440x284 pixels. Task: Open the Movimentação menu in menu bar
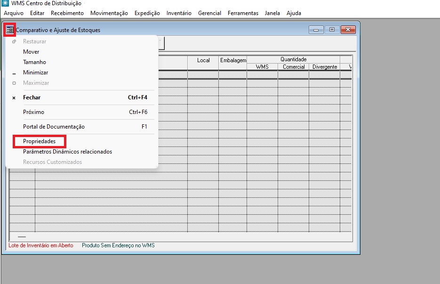(x=109, y=13)
